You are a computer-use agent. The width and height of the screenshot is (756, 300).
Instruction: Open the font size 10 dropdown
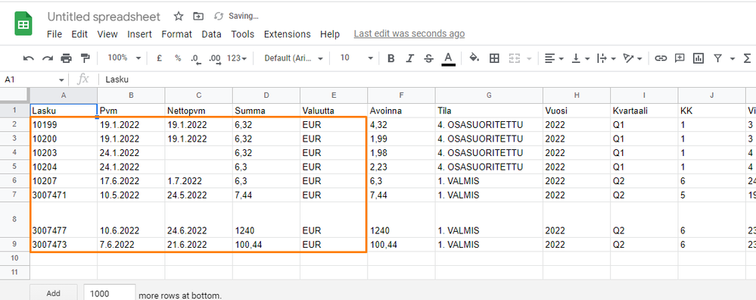pyautogui.click(x=356, y=58)
